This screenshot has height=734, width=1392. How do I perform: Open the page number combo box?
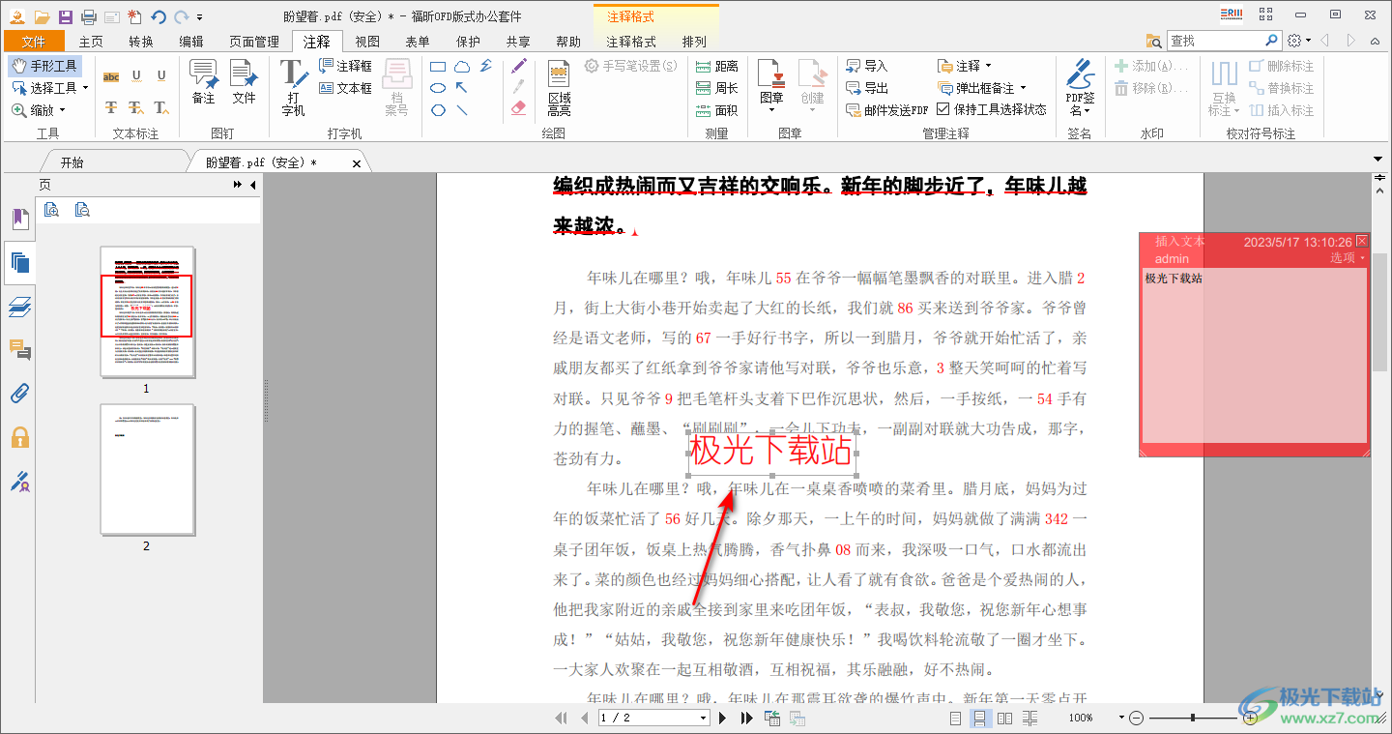click(654, 718)
